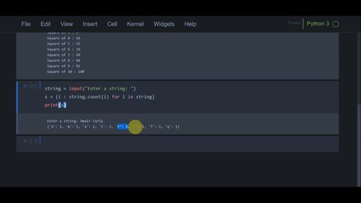Open the View menu
Viewport: 361px width, 203px height.
coord(67,24)
